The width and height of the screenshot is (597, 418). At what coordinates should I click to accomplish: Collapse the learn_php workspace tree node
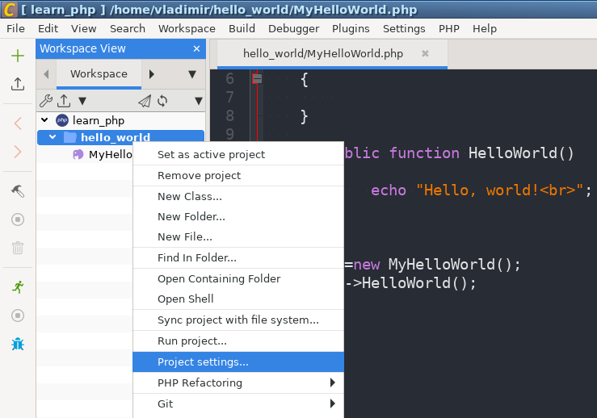pos(44,120)
